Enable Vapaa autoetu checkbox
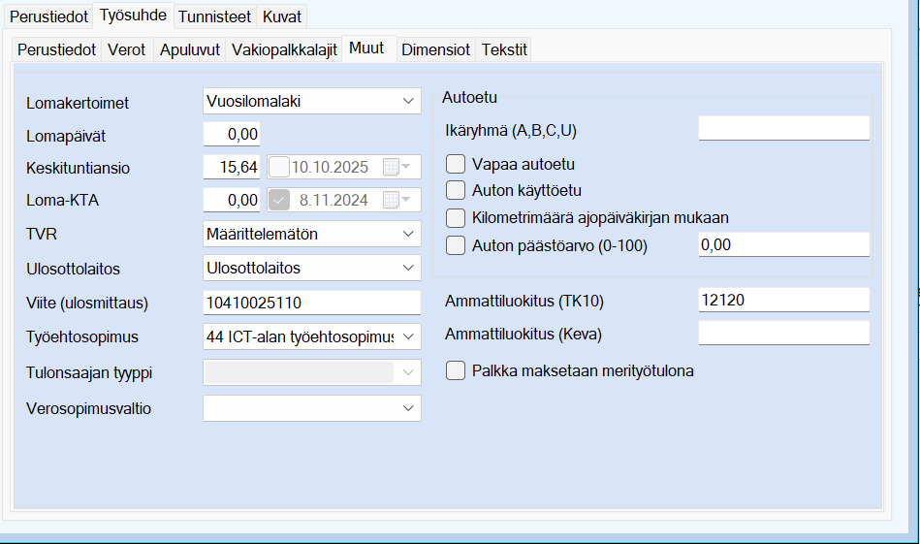This screenshot has height=544, width=920. click(x=456, y=164)
